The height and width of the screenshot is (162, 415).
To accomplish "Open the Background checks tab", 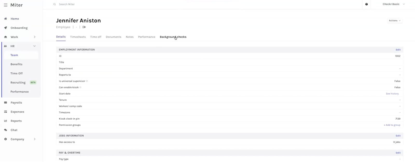I will pyautogui.click(x=173, y=37).
